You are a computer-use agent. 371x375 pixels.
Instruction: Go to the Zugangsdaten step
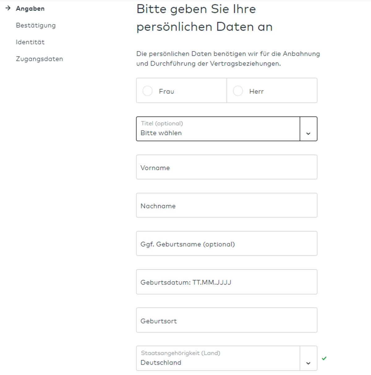(40, 59)
